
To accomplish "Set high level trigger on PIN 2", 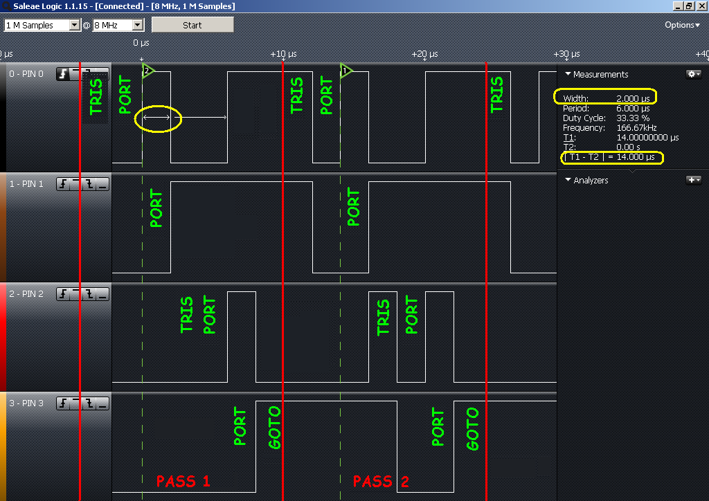I will pyautogui.click(x=76, y=295).
